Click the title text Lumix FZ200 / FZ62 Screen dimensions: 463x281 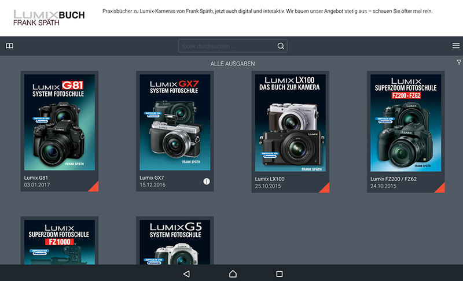(394, 179)
